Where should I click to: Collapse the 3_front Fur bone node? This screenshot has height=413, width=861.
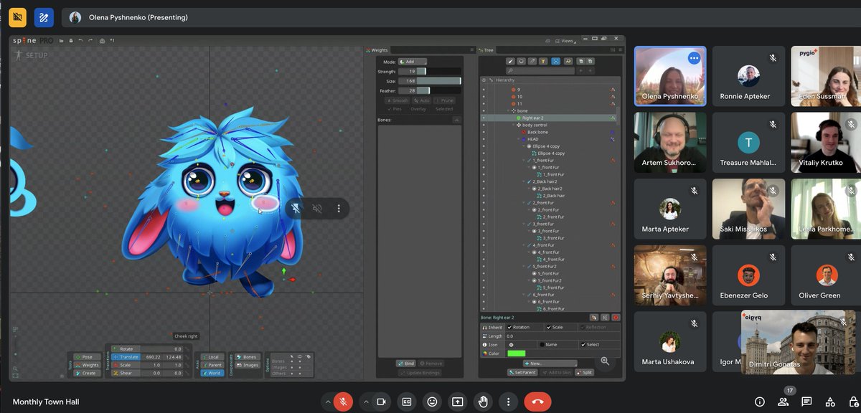(524, 224)
